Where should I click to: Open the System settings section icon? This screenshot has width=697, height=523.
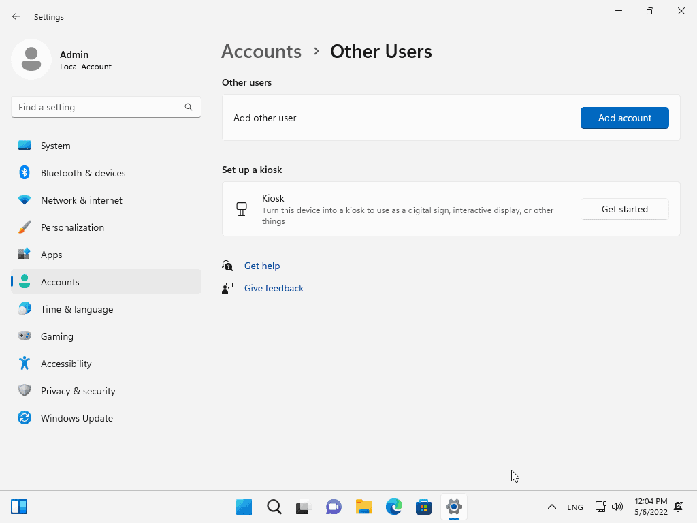pyautogui.click(x=25, y=145)
